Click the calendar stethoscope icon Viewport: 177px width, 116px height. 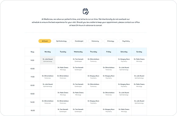tap(86, 12)
